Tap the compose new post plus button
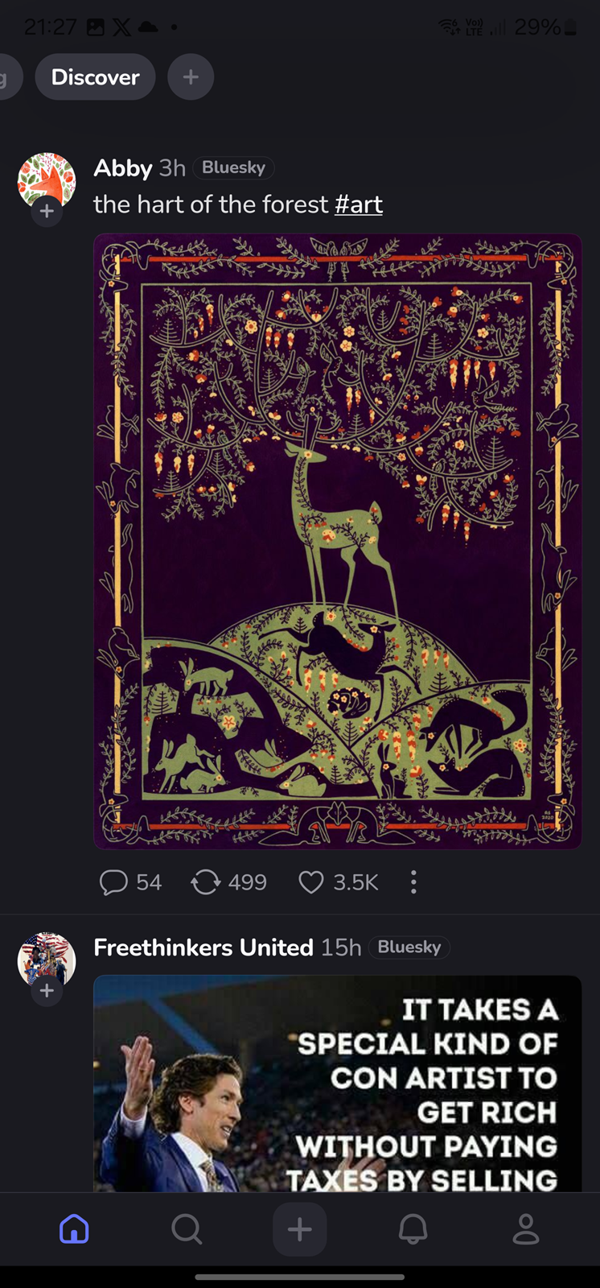The image size is (600, 1288). tap(300, 1229)
